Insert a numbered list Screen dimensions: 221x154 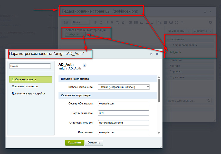(x=130, y=22)
